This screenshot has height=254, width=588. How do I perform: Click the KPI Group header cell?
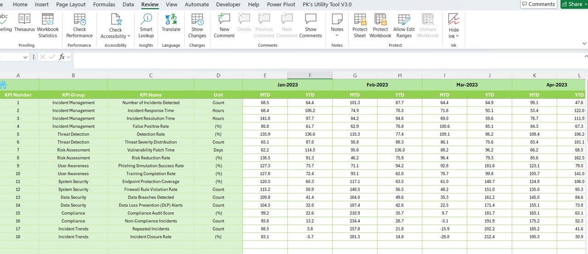[x=73, y=95]
